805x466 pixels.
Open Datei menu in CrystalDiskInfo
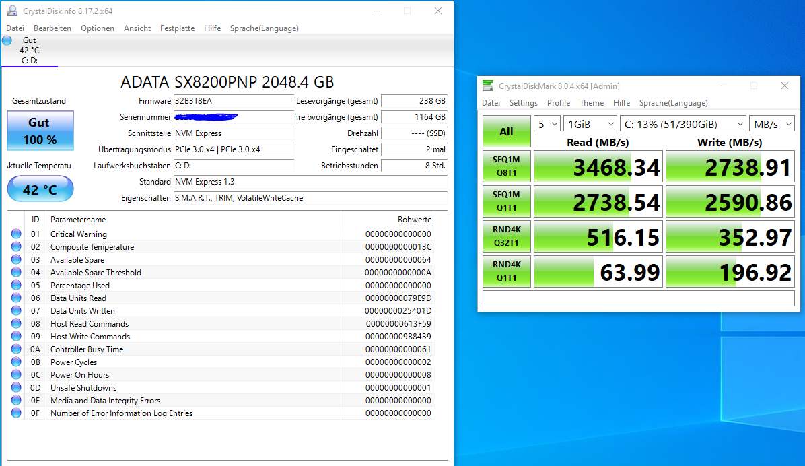(15, 28)
